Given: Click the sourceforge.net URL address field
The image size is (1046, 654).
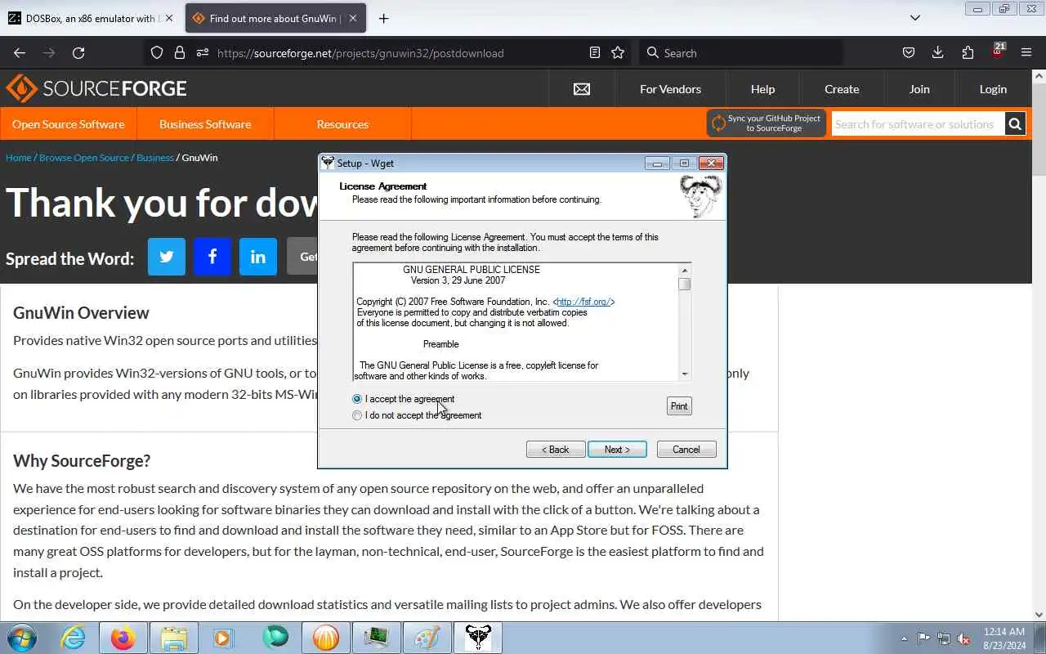Looking at the screenshot, I should (x=360, y=53).
